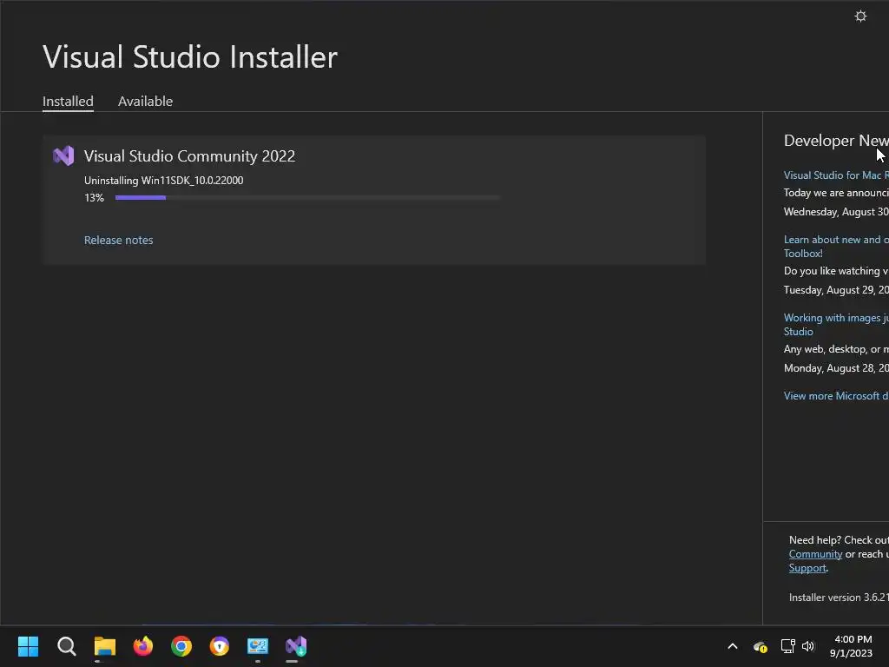Click the theme sun icon at top right
The image size is (889, 667).
(x=860, y=16)
